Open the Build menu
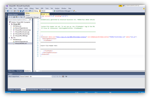150x98 pixels. (x=26, y=8)
